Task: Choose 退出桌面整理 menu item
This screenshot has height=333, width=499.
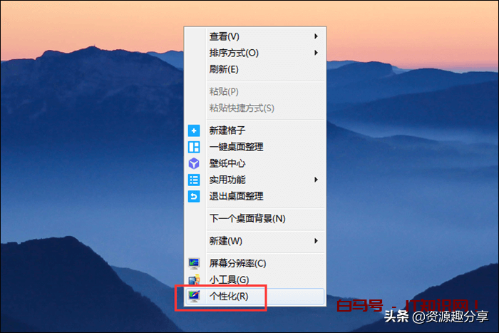Action: click(x=255, y=196)
